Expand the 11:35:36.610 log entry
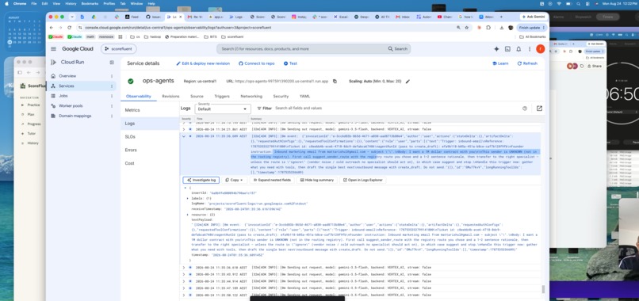 [x=184, y=268]
